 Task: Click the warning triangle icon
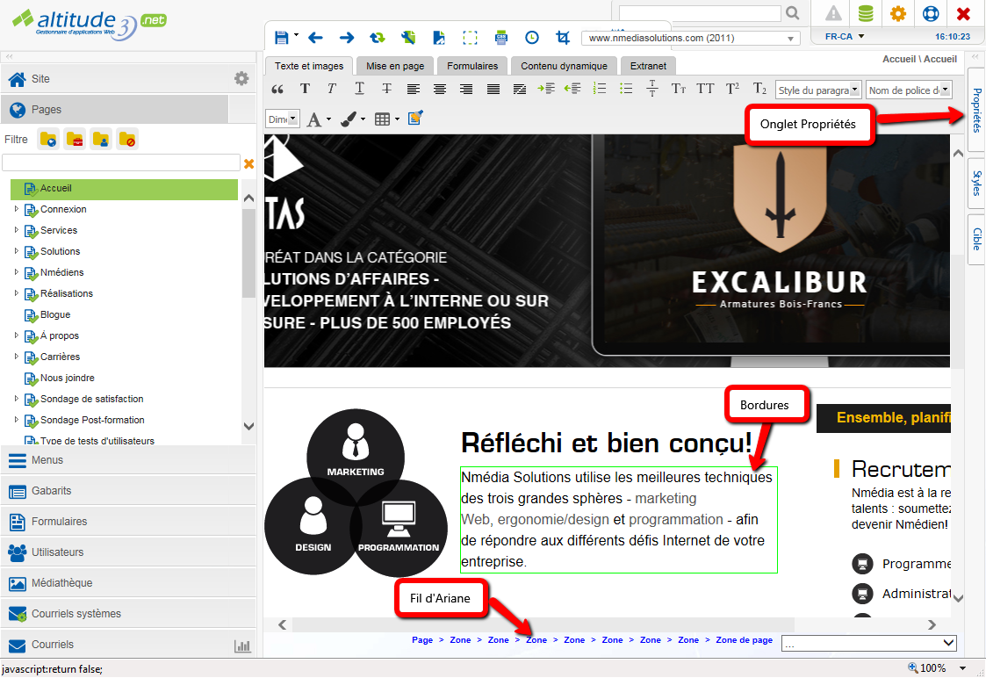(833, 13)
